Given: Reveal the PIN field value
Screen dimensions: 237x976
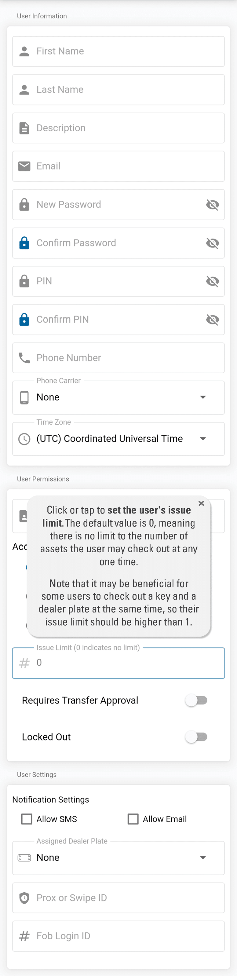Looking at the screenshot, I should click(212, 281).
